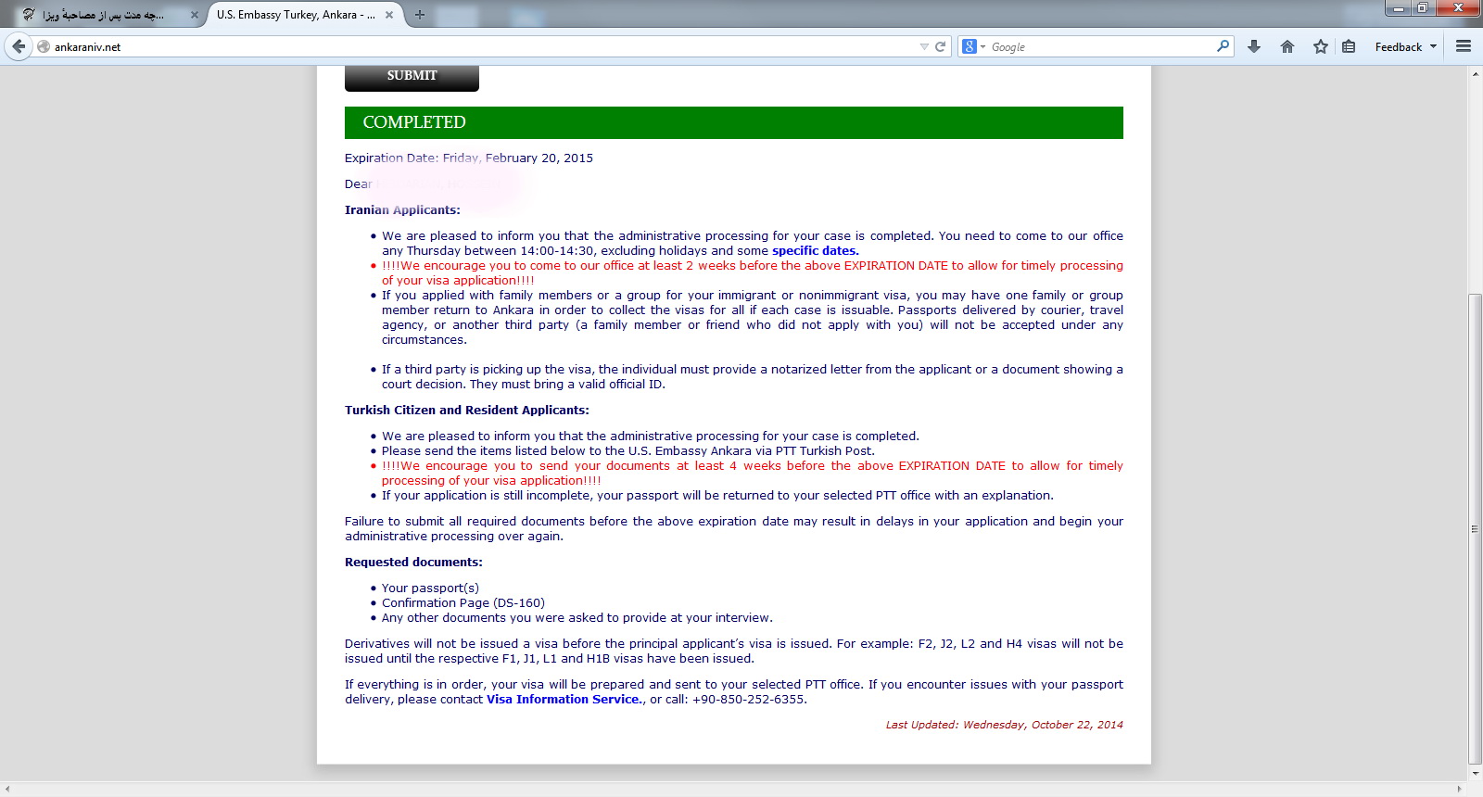1483x797 pixels.
Task: Open the Firefox hamburger menu
Action: [1464, 46]
